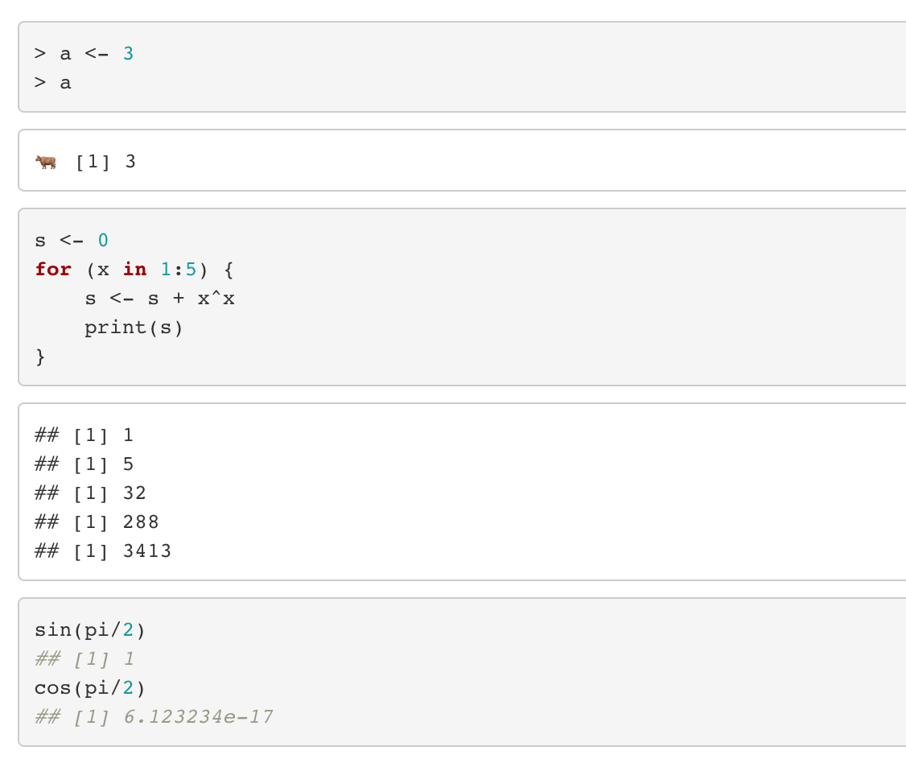Click the output line '## [1] 1'

coord(84,435)
